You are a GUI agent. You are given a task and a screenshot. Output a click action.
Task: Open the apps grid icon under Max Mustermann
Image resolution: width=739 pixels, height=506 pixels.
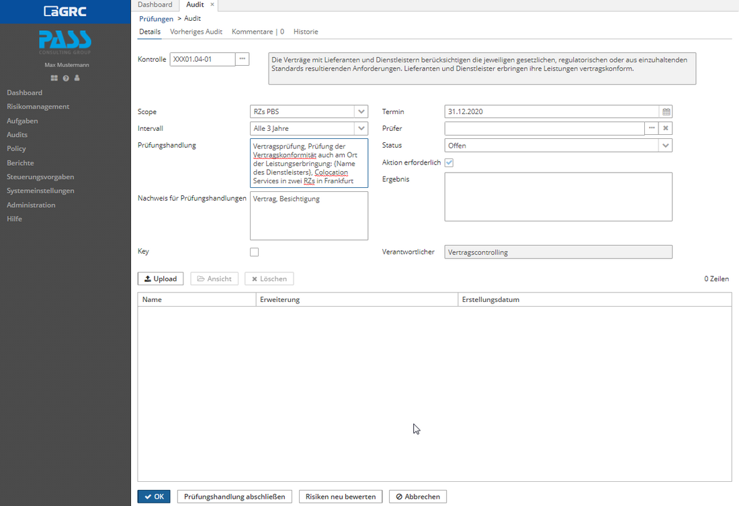[x=54, y=78]
